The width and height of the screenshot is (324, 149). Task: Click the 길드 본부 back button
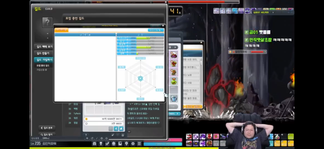(47, 128)
